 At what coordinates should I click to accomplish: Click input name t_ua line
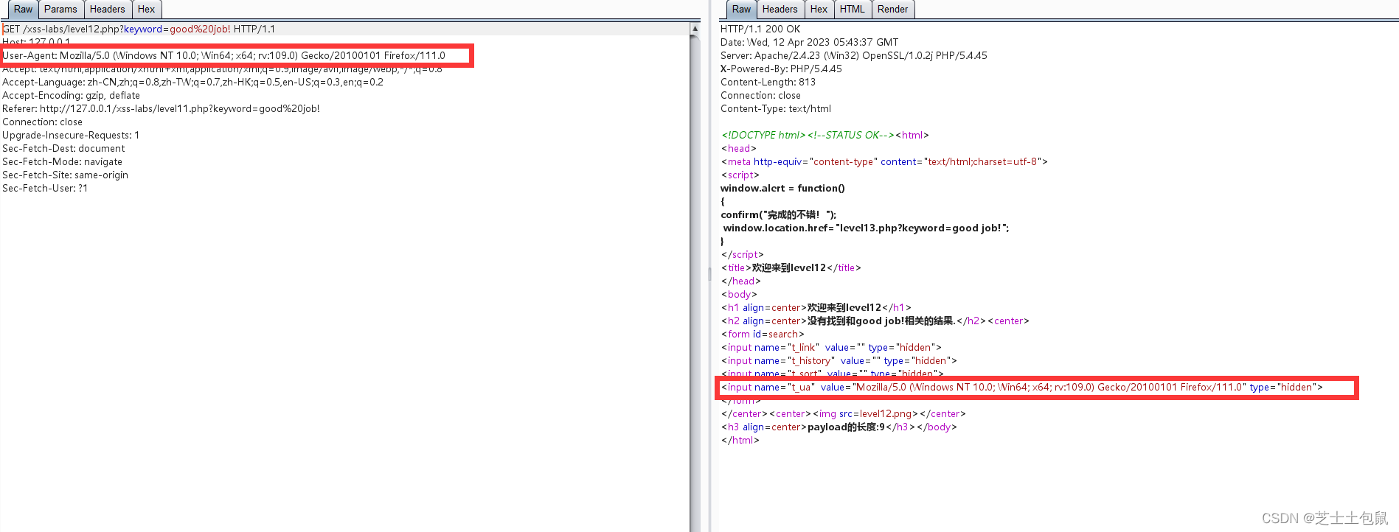coord(1022,388)
